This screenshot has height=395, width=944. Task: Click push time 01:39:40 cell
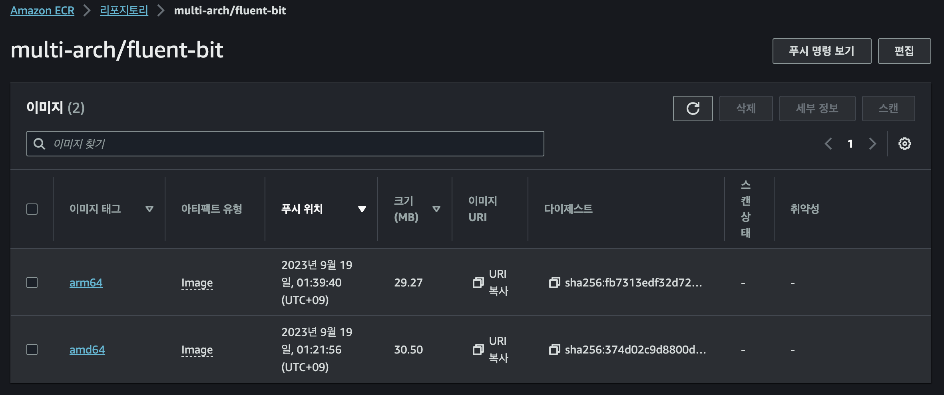coord(317,282)
